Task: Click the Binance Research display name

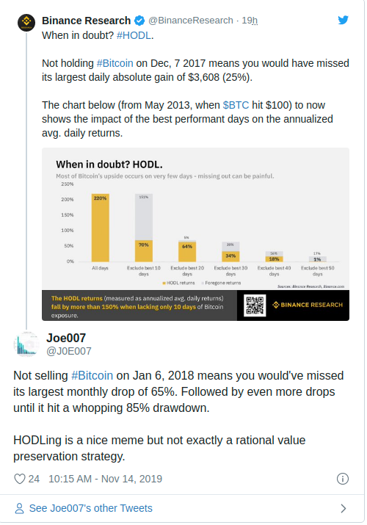Action: pos(87,21)
